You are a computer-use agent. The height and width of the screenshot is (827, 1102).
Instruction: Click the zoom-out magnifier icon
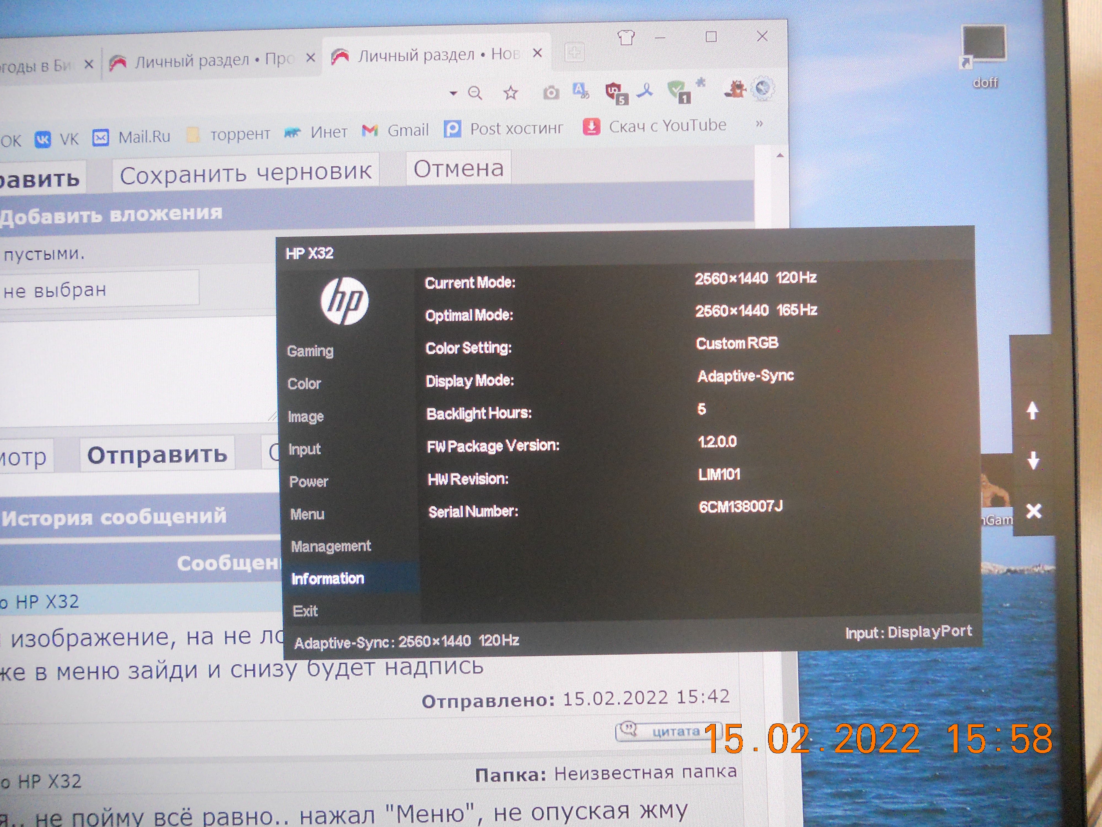(475, 93)
